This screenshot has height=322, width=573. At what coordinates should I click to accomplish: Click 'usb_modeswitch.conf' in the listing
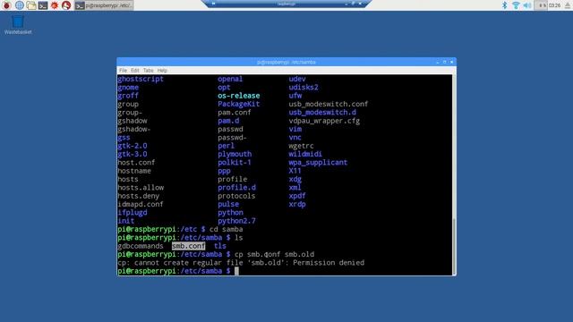click(x=329, y=104)
